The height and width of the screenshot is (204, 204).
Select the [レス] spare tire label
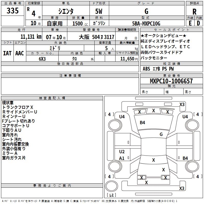111,195
